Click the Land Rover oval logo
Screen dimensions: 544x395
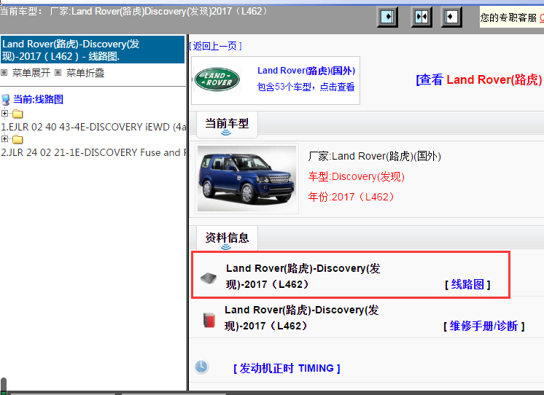[x=217, y=79]
